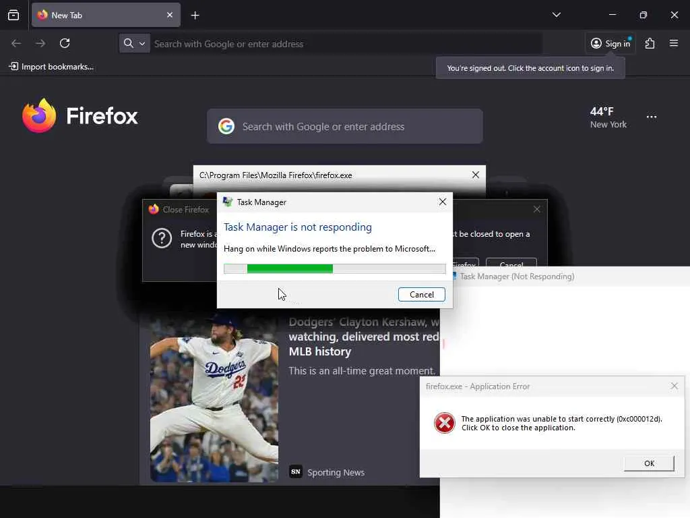Click the Sporting News source label
This screenshot has height=518, width=690.
[x=336, y=472]
